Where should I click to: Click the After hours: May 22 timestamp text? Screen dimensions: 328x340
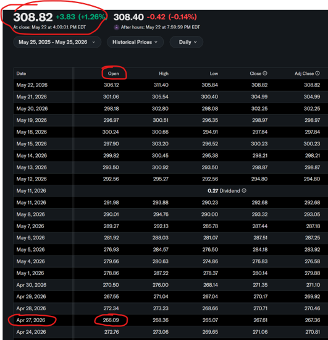coord(161,27)
